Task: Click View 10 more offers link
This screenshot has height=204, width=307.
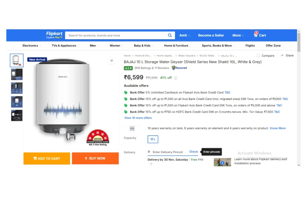Action: tap(138, 118)
